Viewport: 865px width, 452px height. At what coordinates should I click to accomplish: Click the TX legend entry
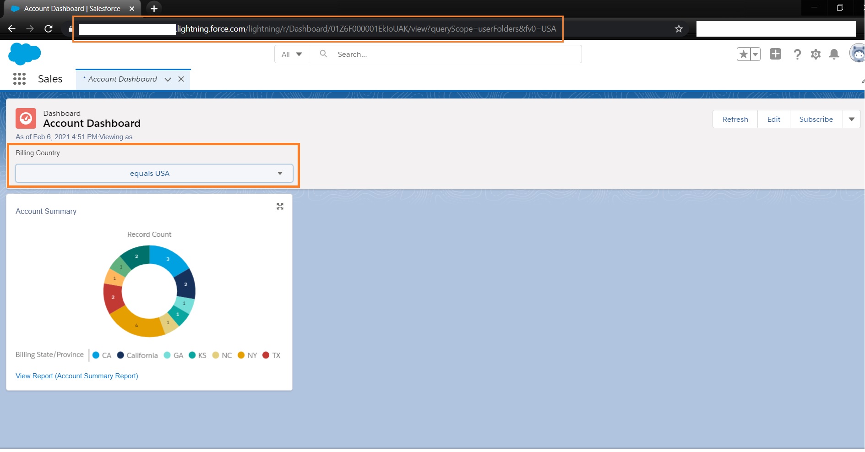click(271, 355)
